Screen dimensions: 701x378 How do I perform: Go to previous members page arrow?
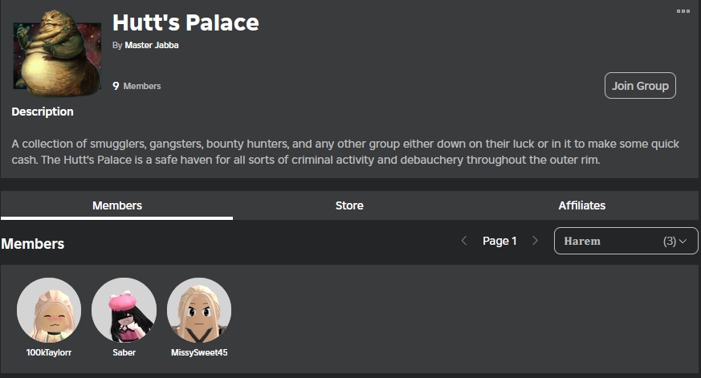pyautogui.click(x=464, y=241)
